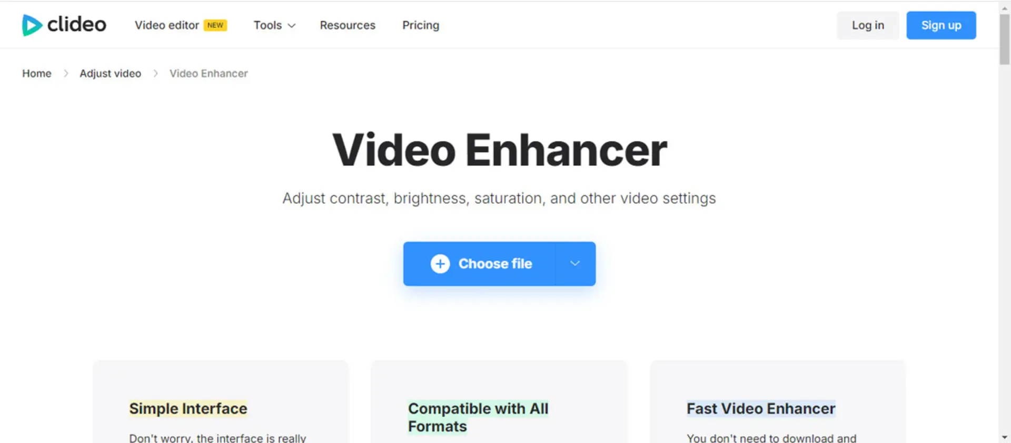Click the plus circle icon on Choose file
Image resolution: width=1011 pixels, height=443 pixels.
click(440, 264)
